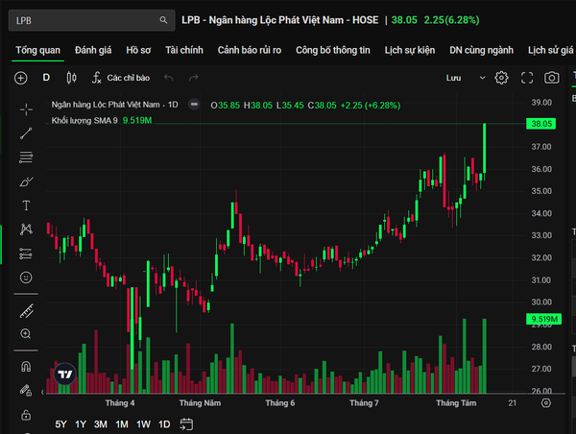
Task: Click the small left-arrow toolbar collapse
Action: click(42, 392)
